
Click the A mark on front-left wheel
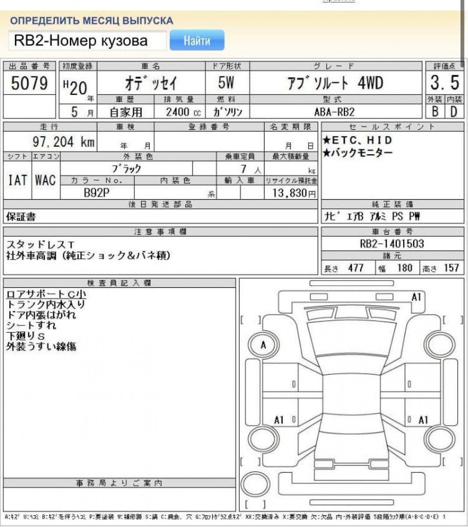tap(263, 345)
